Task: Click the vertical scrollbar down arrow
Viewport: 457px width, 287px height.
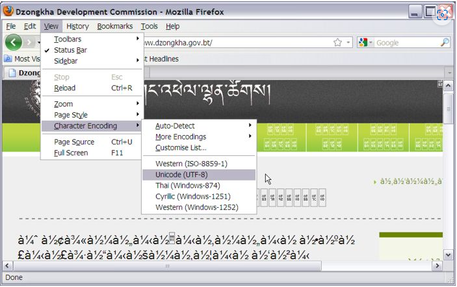Action: pos(449,254)
